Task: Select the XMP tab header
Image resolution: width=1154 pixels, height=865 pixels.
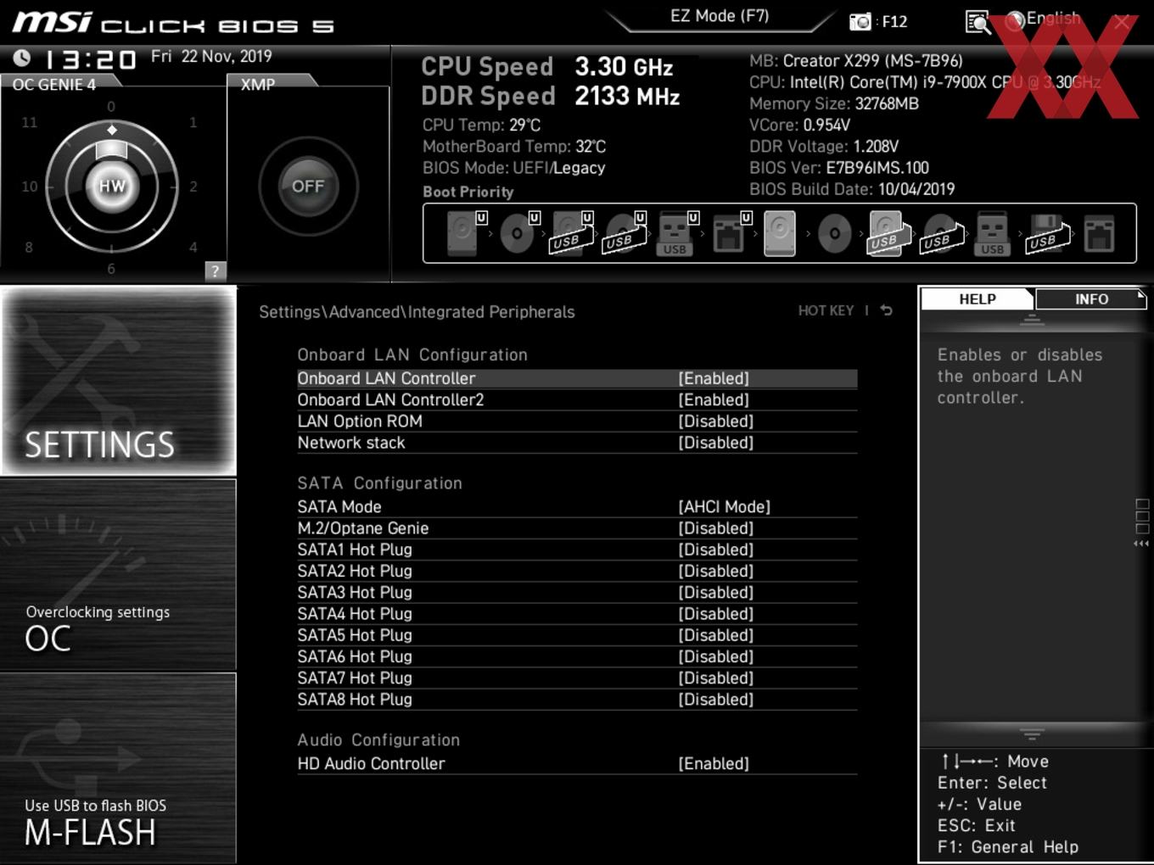Action: 258,84
